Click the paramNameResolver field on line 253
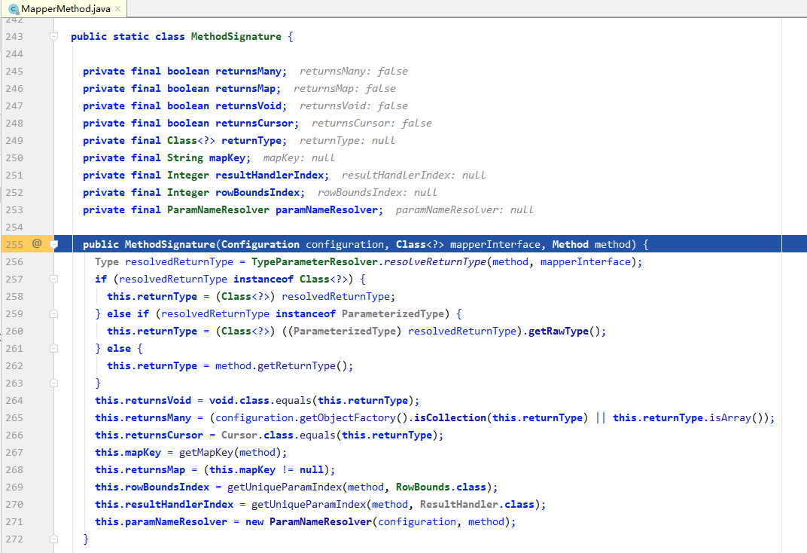The image size is (807, 553). 326,209
